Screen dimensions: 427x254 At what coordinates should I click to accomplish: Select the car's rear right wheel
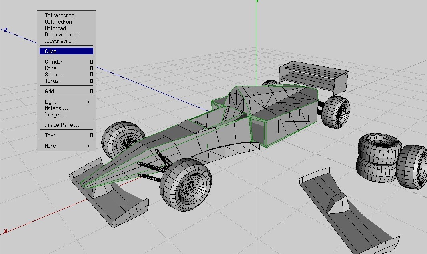coord(335,112)
